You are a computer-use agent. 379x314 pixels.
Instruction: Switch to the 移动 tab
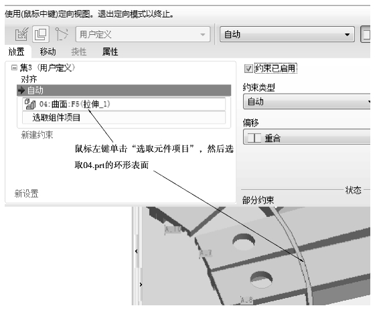[x=48, y=52]
